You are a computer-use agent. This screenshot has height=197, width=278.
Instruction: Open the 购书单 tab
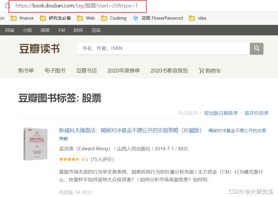pyautogui.click(x=26, y=71)
